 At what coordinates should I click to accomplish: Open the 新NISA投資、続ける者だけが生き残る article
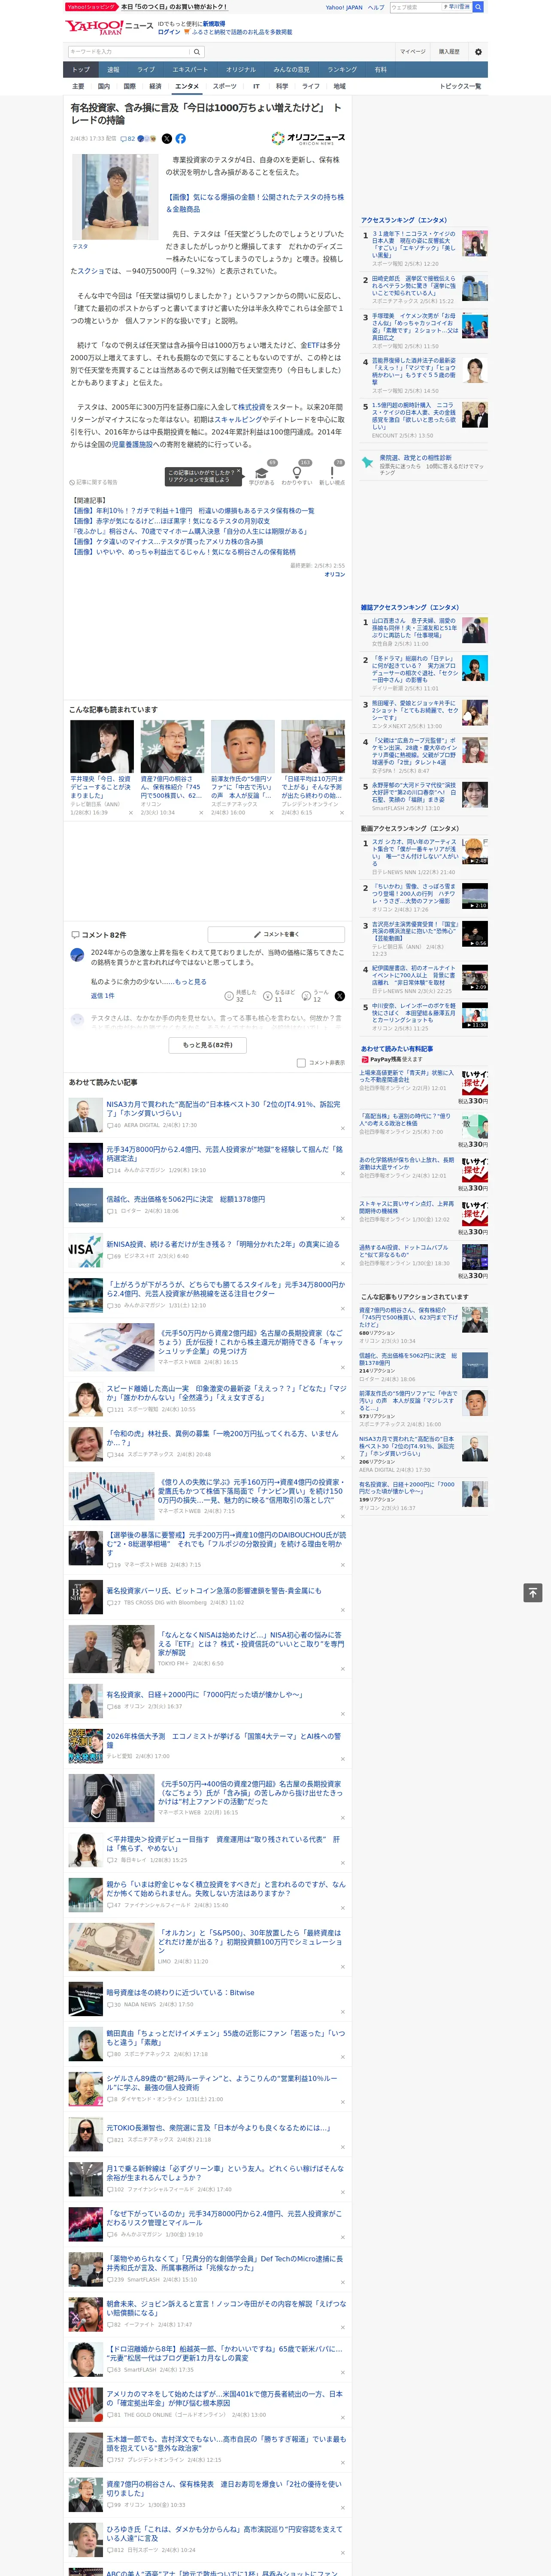(223, 1244)
